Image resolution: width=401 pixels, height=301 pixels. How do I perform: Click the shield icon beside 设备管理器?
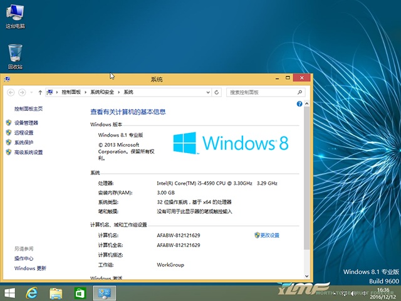click(x=9, y=123)
